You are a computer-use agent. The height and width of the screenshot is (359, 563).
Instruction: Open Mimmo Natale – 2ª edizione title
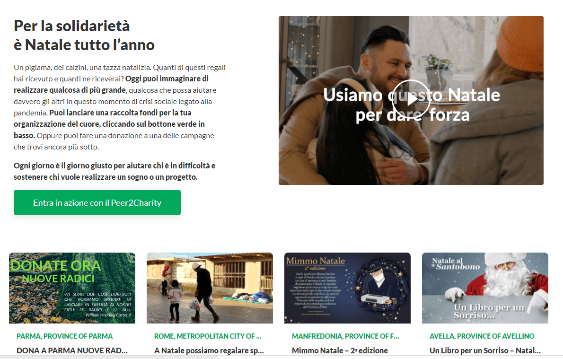click(340, 350)
